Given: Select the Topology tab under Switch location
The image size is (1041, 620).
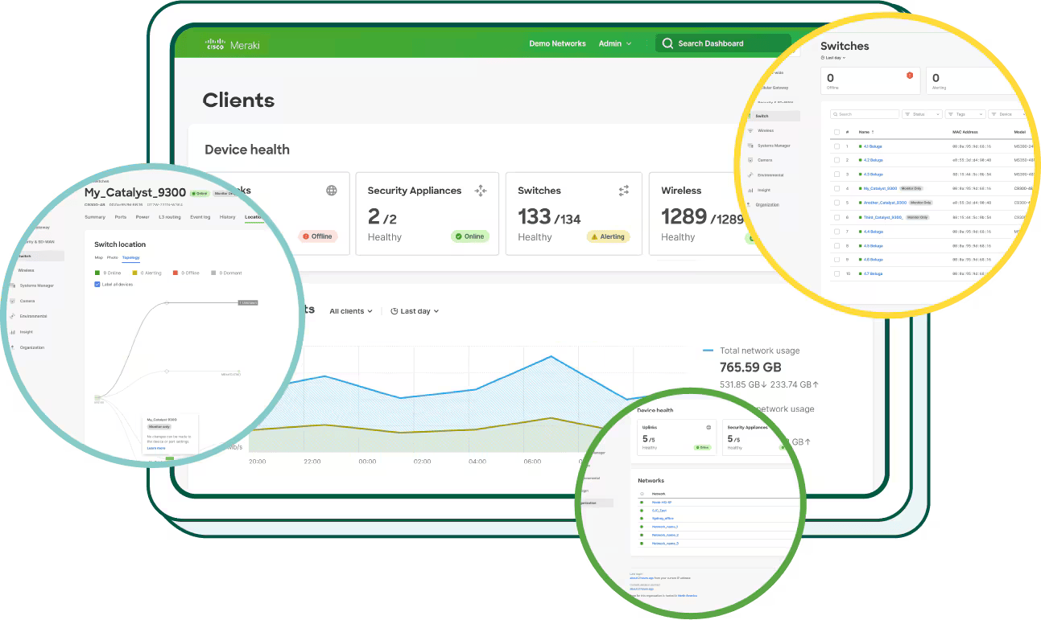Looking at the screenshot, I should point(130,257).
